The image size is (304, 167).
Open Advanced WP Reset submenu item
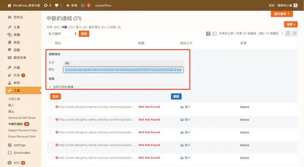coord(22,118)
